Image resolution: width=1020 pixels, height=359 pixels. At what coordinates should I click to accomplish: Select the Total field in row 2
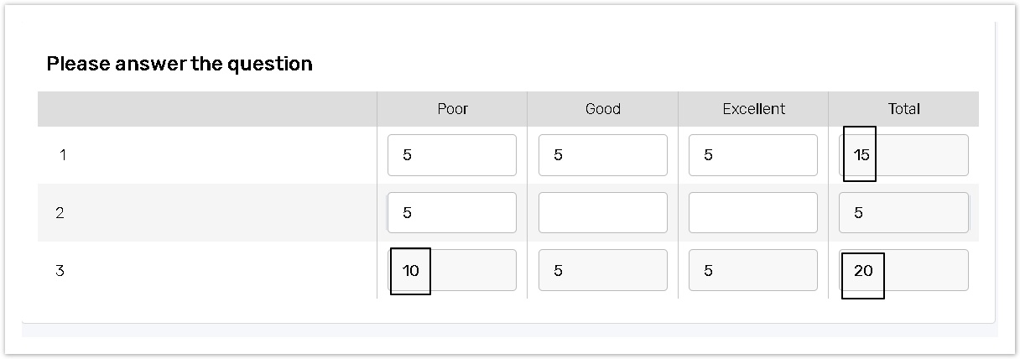903,213
